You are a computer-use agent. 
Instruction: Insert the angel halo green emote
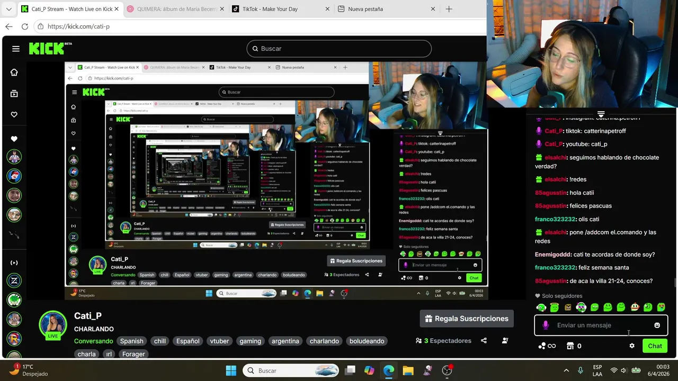coord(554,307)
